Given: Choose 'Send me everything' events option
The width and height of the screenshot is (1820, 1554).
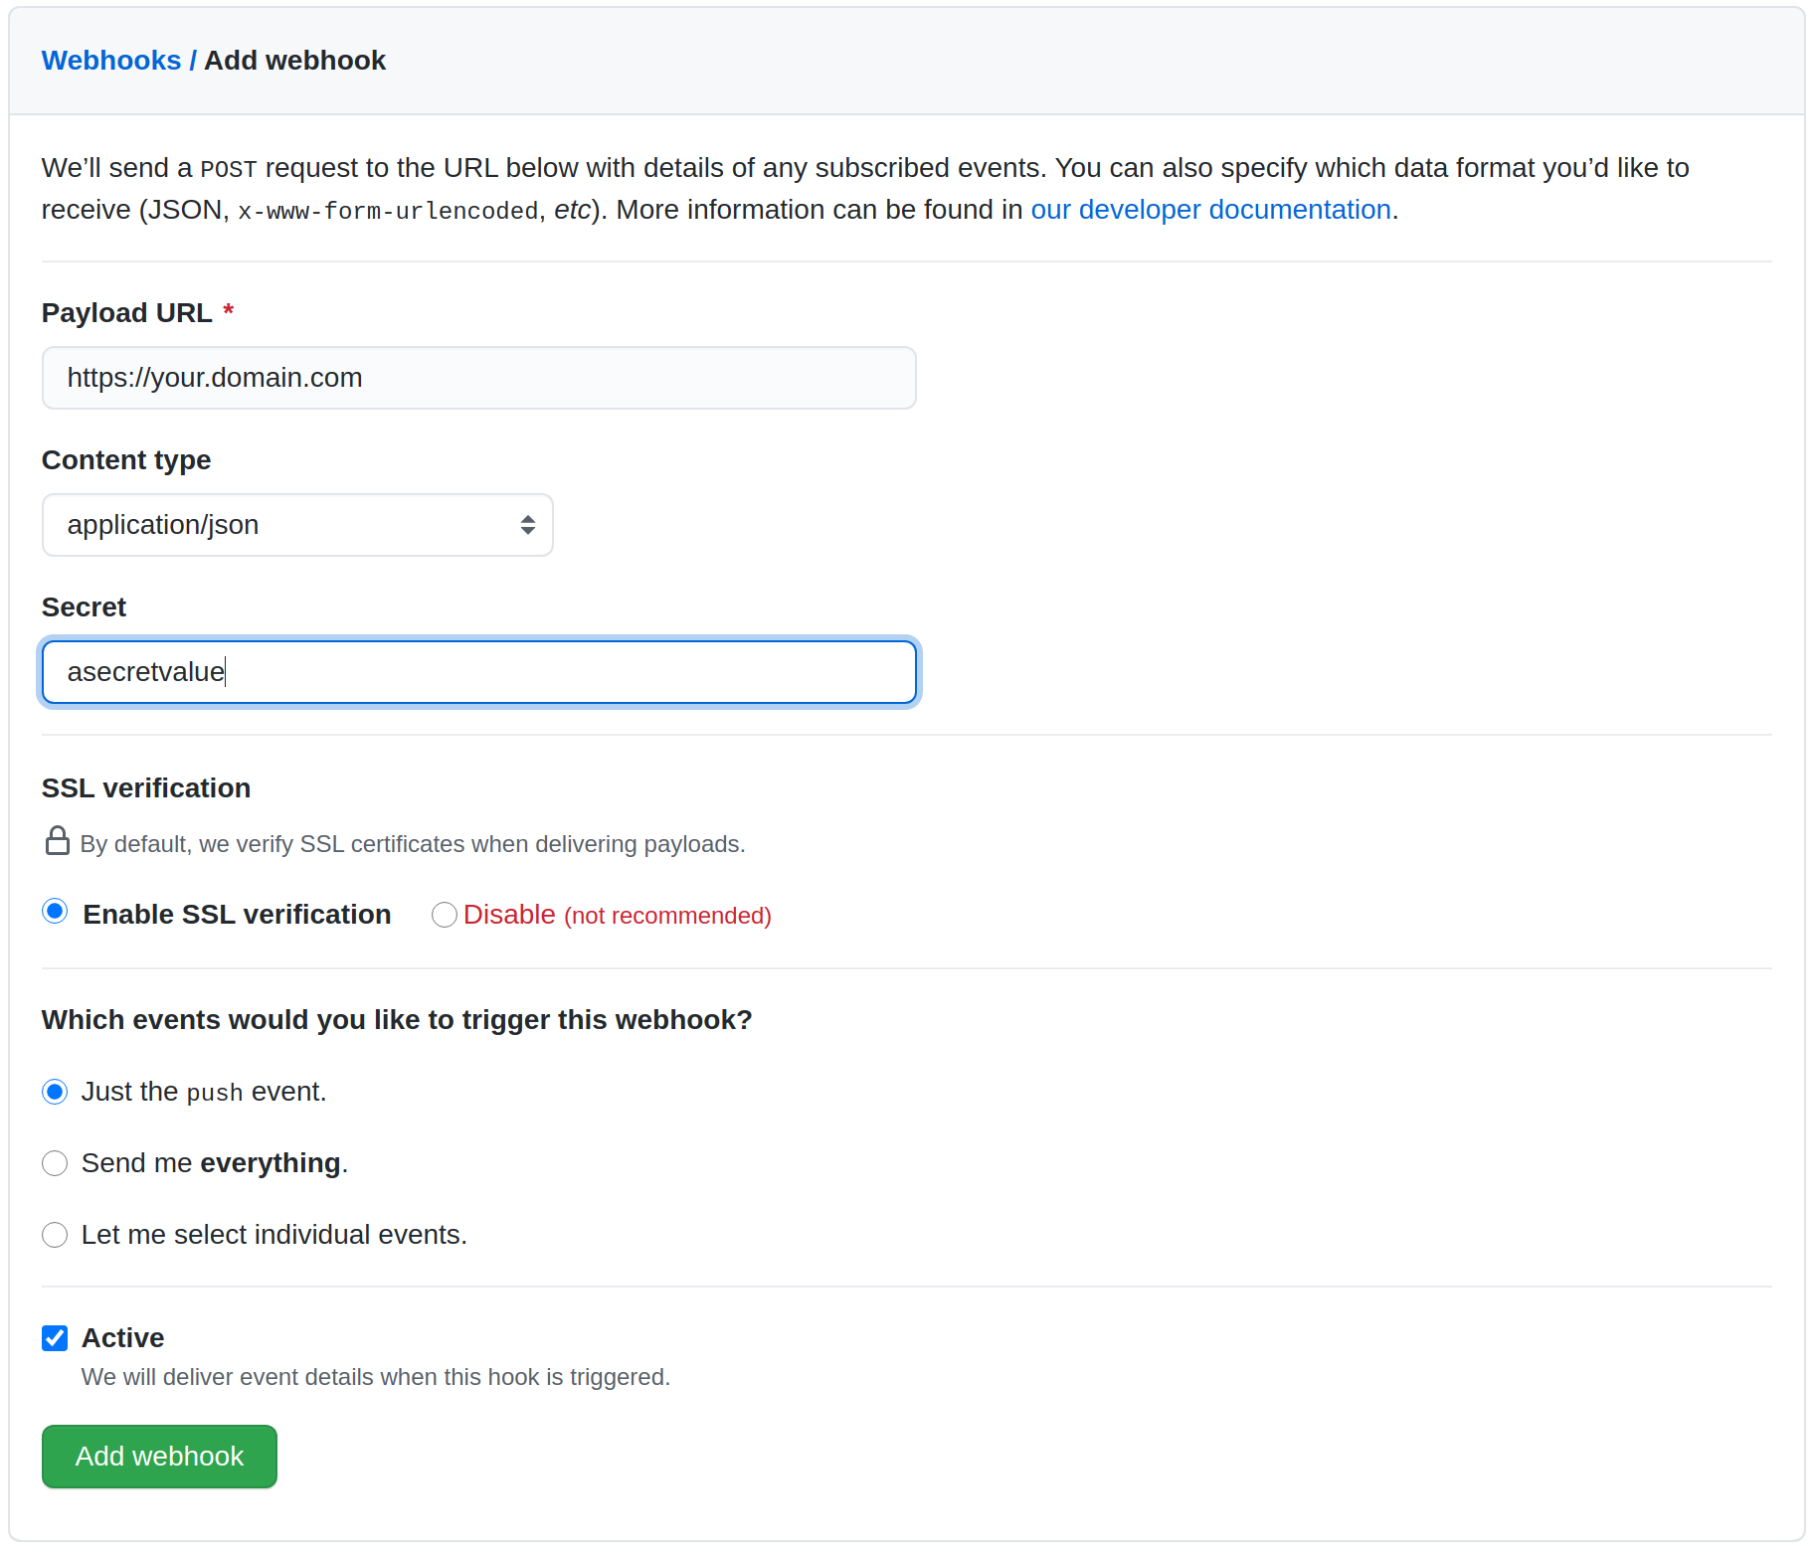Looking at the screenshot, I should click(x=55, y=1162).
